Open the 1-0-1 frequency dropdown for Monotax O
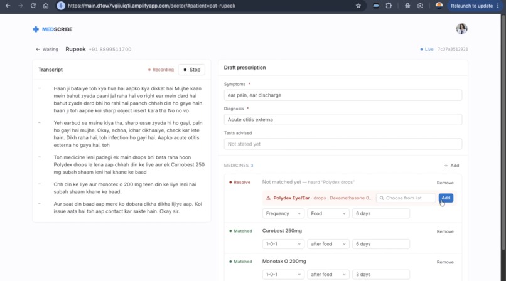Image resolution: width=506 pixels, height=281 pixels. (x=283, y=275)
